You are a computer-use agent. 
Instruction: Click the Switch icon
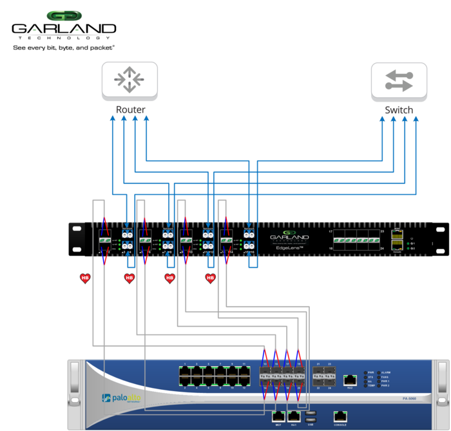point(399,81)
